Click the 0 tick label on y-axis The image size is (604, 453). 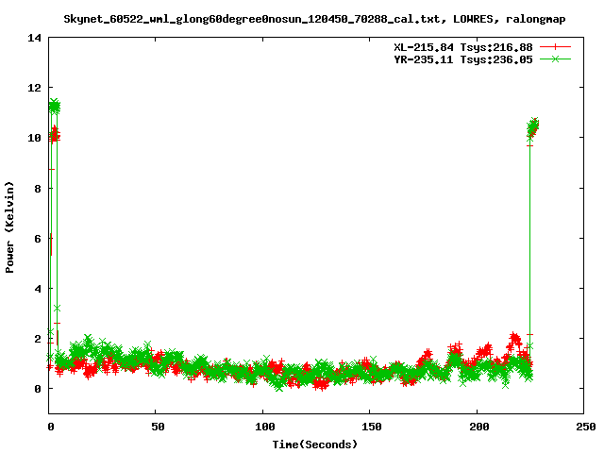click(38, 388)
